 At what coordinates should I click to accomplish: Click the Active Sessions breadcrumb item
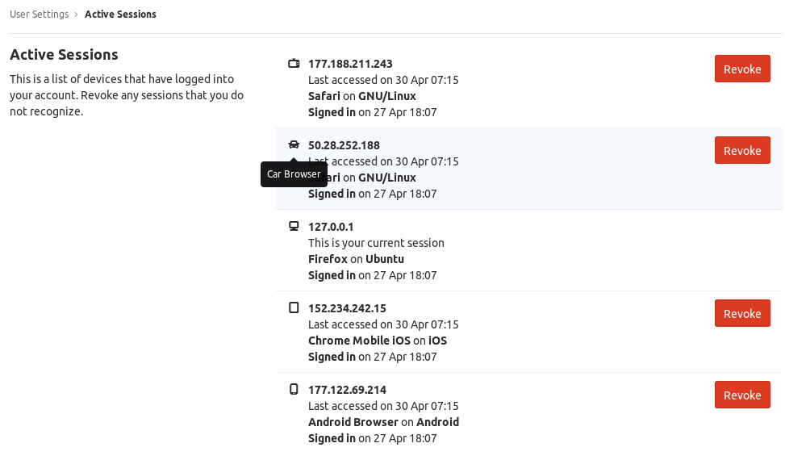point(120,15)
